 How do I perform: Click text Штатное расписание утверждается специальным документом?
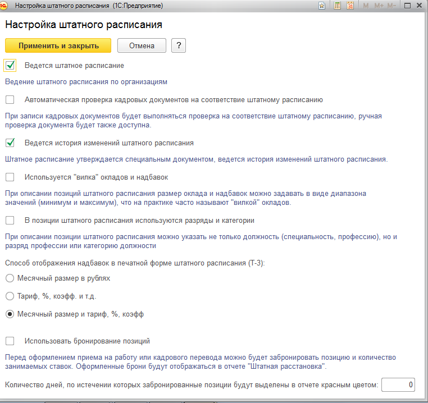pyautogui.click(x=197, y=159)
